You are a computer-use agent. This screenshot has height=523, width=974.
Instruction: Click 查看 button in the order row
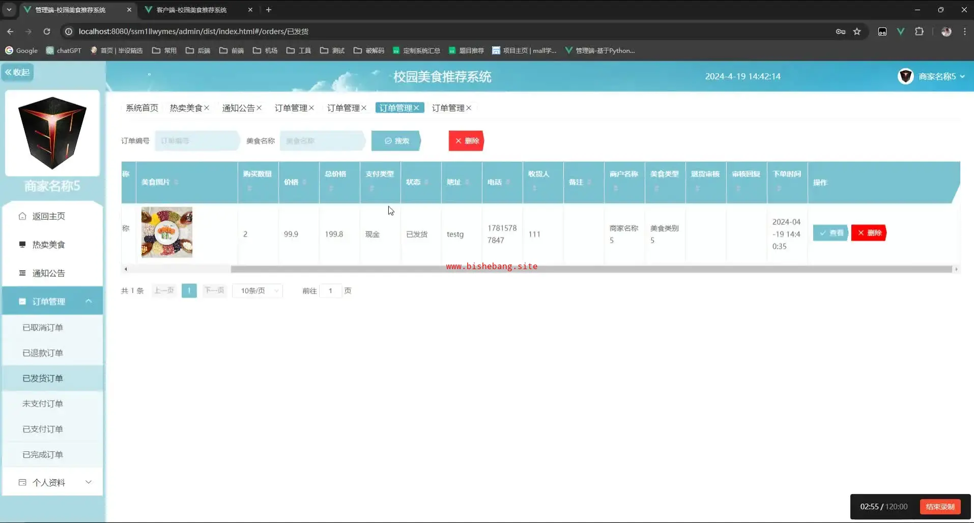click(x=830, y=233)
